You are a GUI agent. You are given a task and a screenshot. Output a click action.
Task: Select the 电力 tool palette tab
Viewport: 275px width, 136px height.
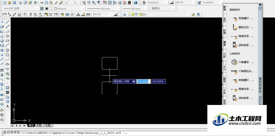tap(225, 55)
